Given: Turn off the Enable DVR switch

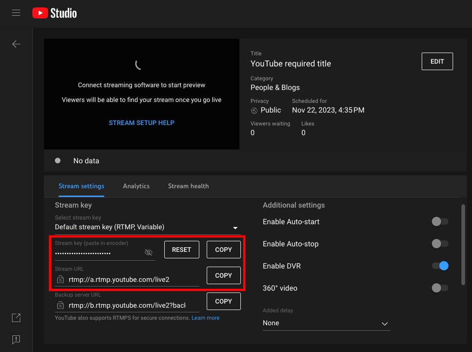Looking at the screenshot, I should [440, 266].
